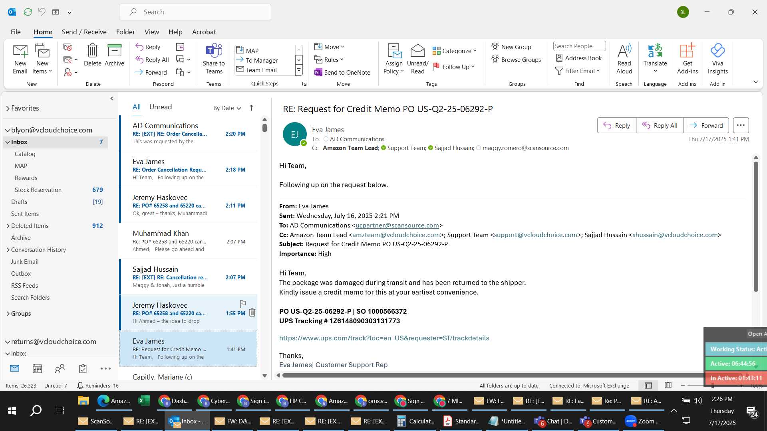This screenshot has width=767, height=431.
Task: Click the Send/Receive All Folders sync icon
Action: (x=28, y=12)
